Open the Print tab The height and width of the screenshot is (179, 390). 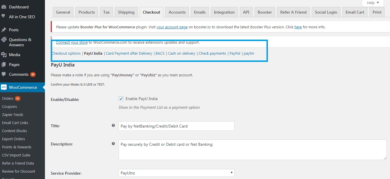377,12
